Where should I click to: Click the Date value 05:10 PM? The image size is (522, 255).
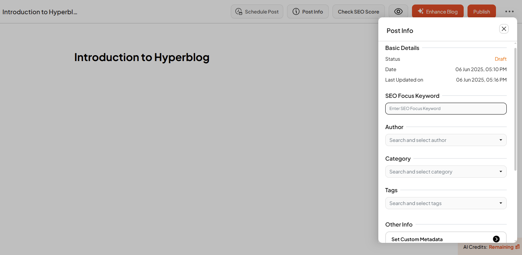[x=481, y=69]
